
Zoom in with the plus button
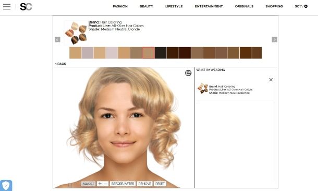100,184
